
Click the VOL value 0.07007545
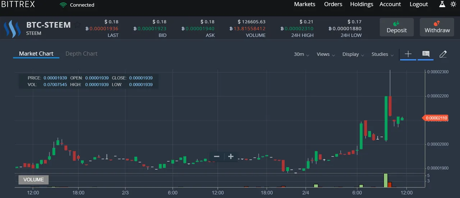pos(55,85)
